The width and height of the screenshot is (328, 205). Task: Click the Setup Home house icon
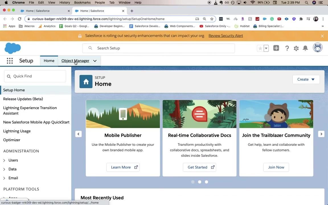(86, 82)
